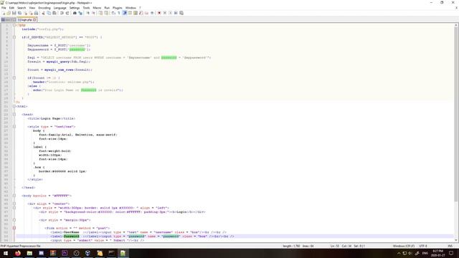The height and width of the screenshot is (258, 459).
Task: Collapse the <style> tag fold marker
Action: point(14,126)
